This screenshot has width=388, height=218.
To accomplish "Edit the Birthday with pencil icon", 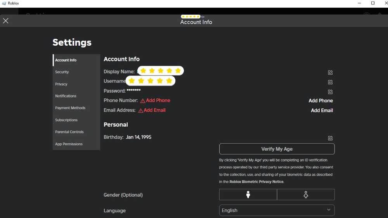I will 330,138.
